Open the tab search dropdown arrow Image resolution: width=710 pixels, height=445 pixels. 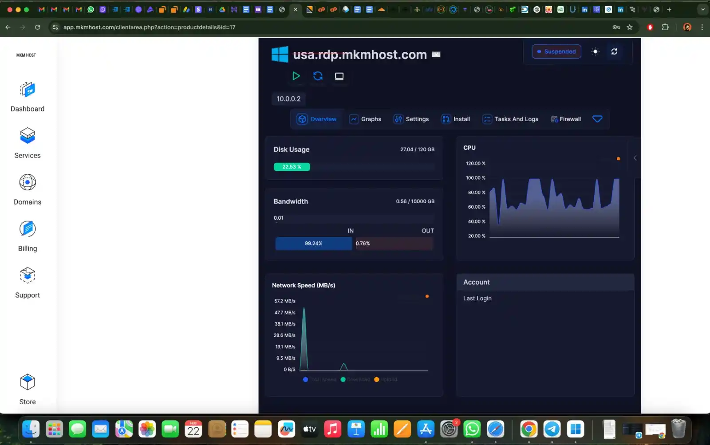702,9
